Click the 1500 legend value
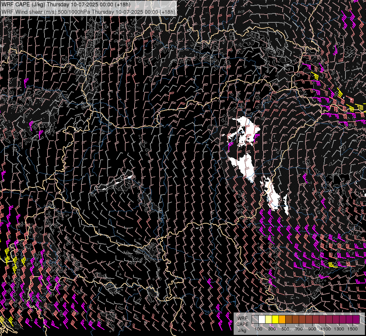The height and width of the screenshot is (336, 366). pyautogui.click(x=353, y=329)
